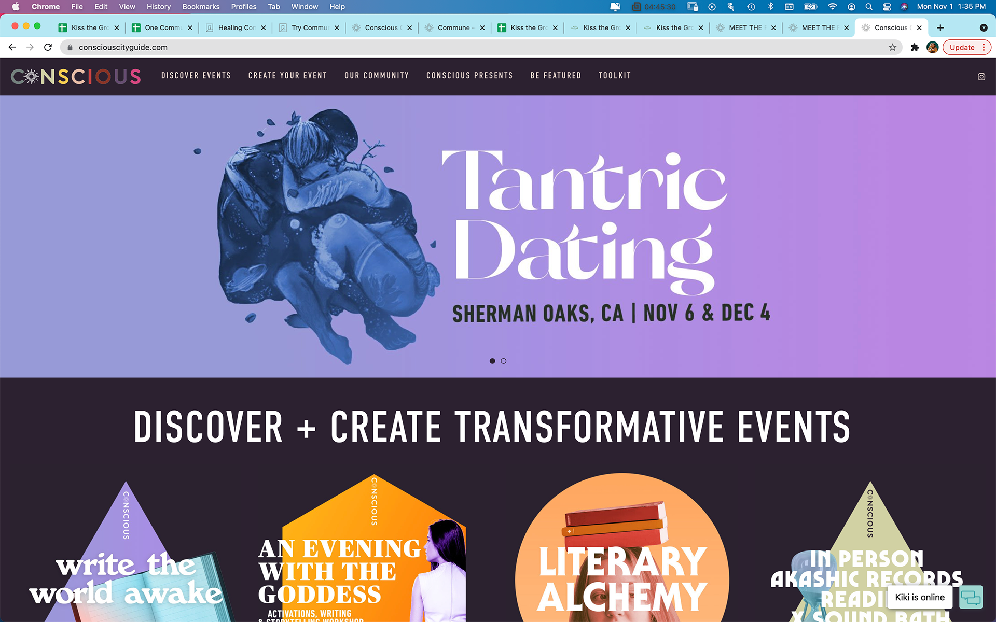This screenshot has height=622, width=996.
Task: Open the Write the World Awake event
Action: pyautogui.click(x=126, y=552)
